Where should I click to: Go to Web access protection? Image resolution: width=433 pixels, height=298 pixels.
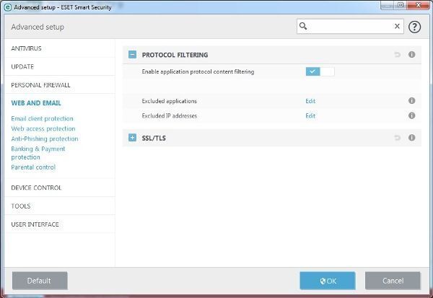pyautogui.click(x=43, y=128)
